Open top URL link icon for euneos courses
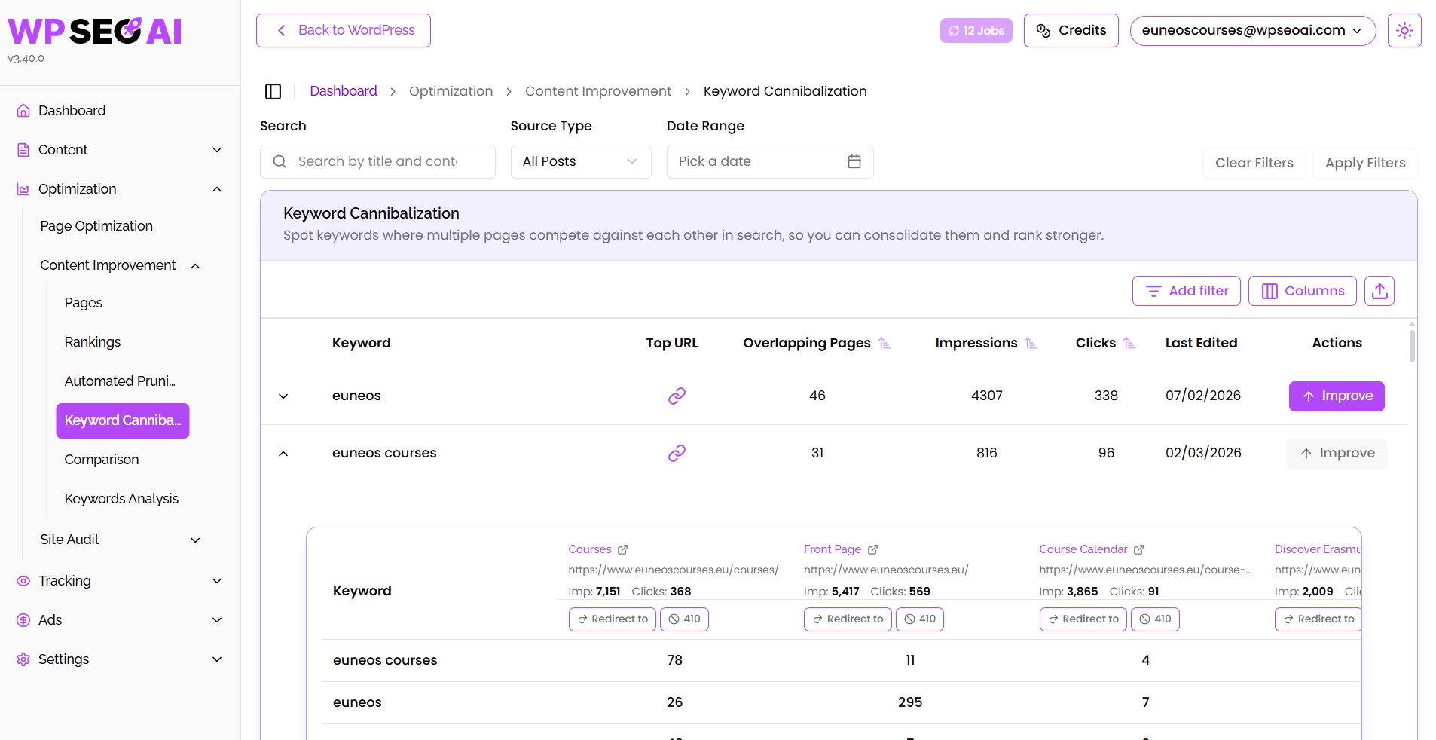Screen dimensions: 1436x740 pyautogui.click(x=677, y=453)
